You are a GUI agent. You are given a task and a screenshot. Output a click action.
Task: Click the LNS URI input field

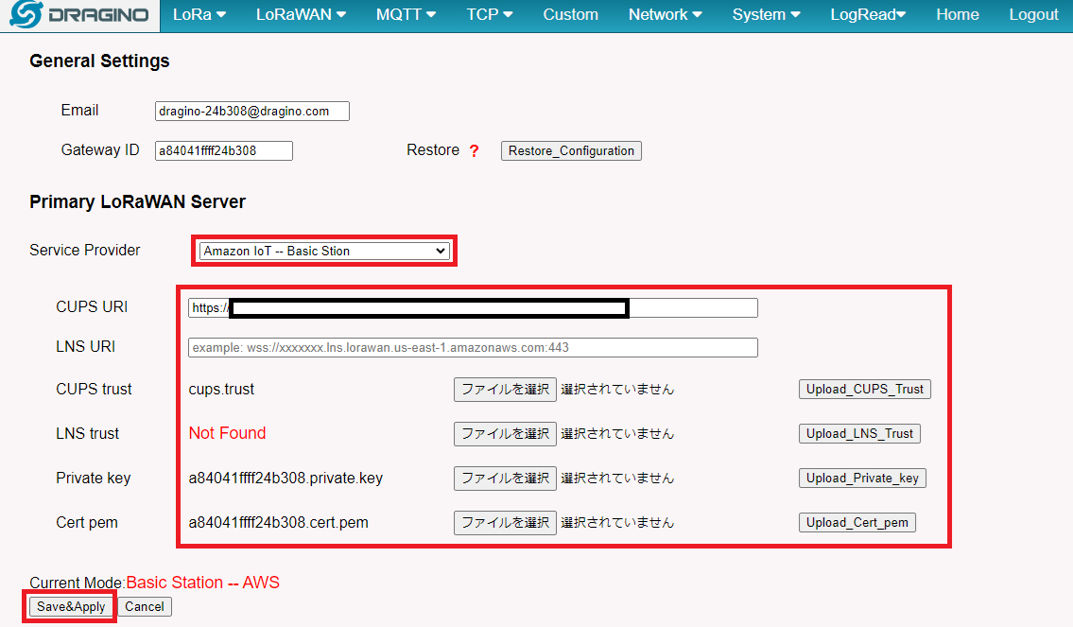[x=473, y=347]
